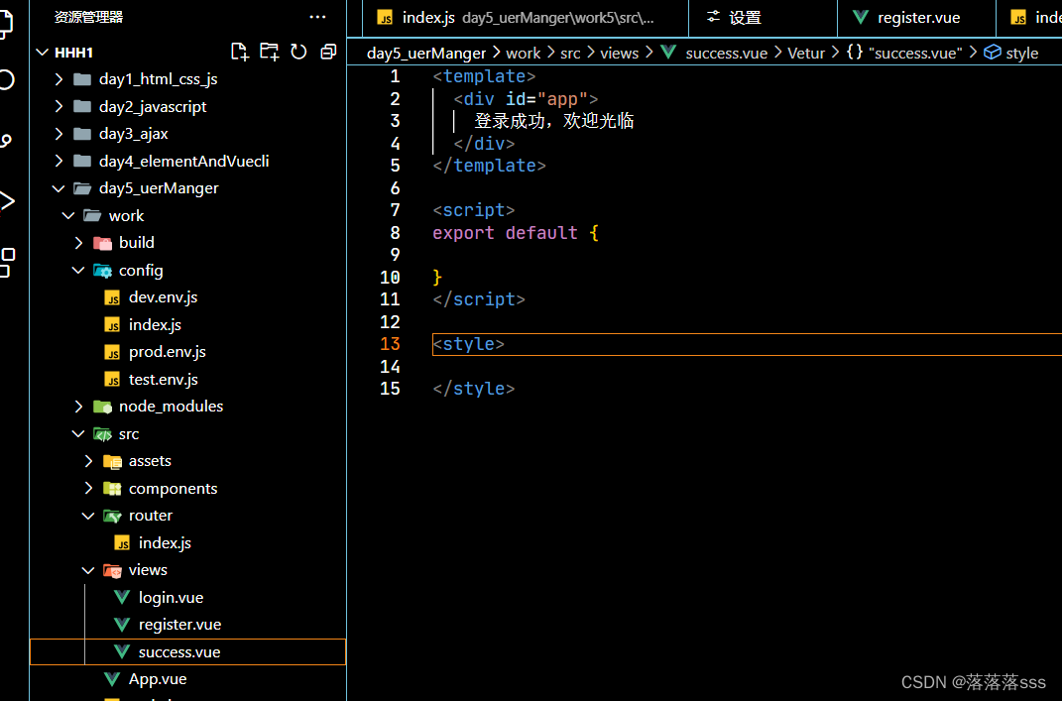Image resolution: width=1062 pixels, height=701 pixels.
Task: Click the sliders icon on the 设置 tab
Action: [716, 17]
